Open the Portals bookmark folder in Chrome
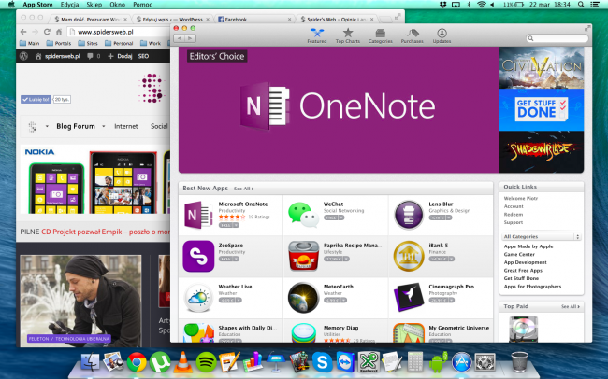 click(59, 43)
